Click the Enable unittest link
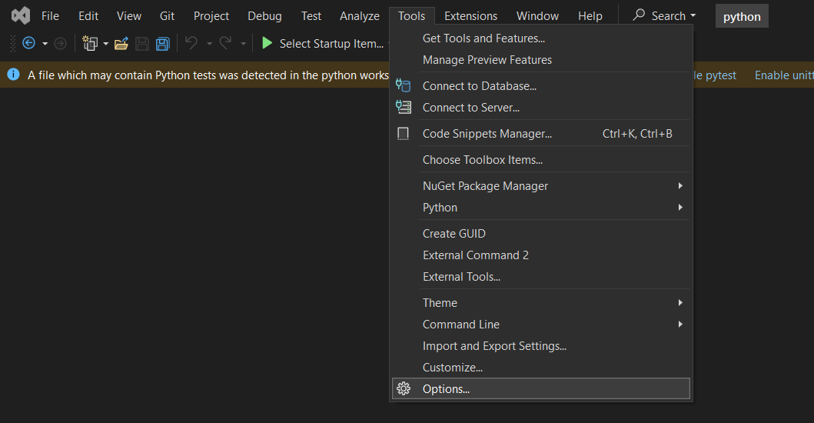 [x=784, y=75]
